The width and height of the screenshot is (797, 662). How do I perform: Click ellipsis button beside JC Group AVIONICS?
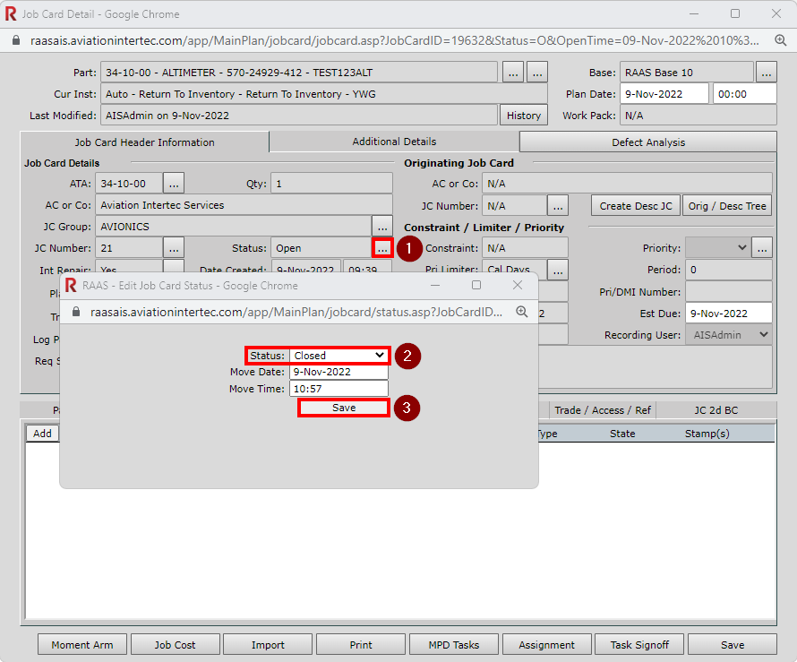pyautogui.click(x=382, y=227)
